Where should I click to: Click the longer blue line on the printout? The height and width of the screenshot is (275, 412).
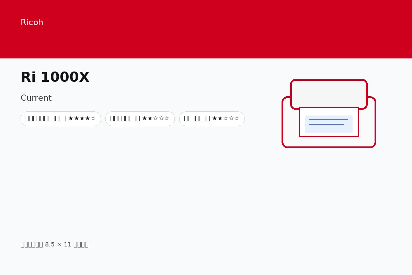tap(329, 120)
